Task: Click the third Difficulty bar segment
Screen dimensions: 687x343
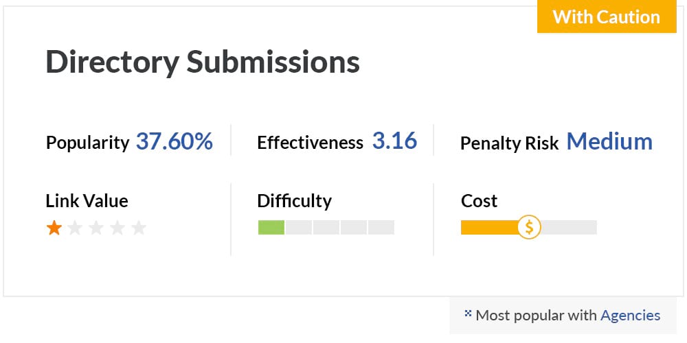Action: [x=326, y=227]
